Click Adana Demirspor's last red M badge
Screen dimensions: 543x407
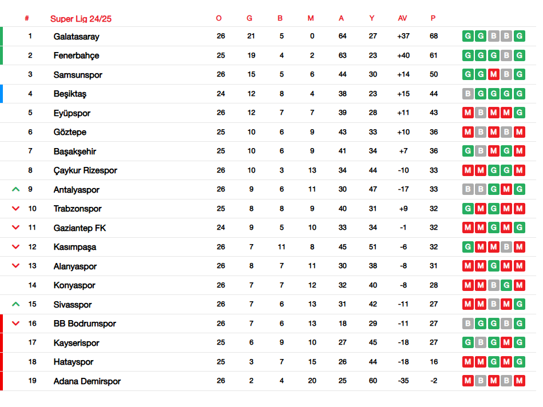tap(519, 381)
